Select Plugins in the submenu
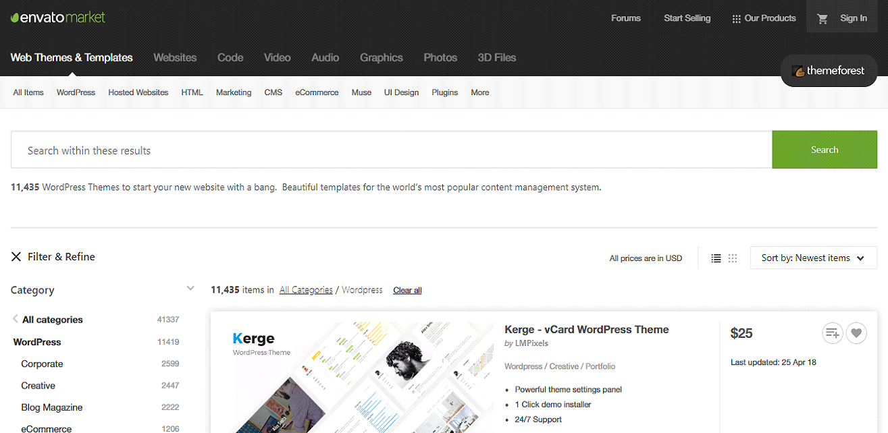Viewport: 888px width, 433px height. (445, 92)
